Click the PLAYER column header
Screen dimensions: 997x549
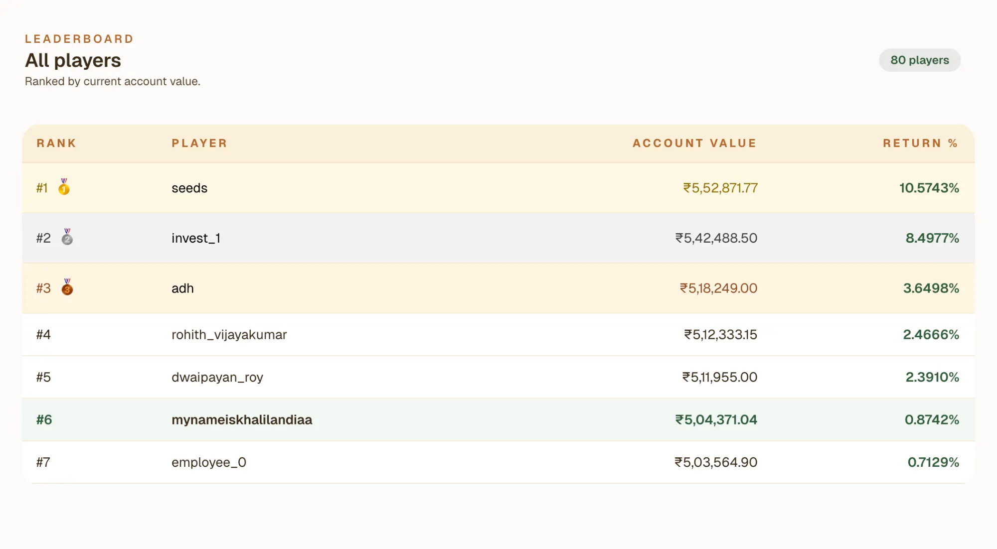pos(199,143)
